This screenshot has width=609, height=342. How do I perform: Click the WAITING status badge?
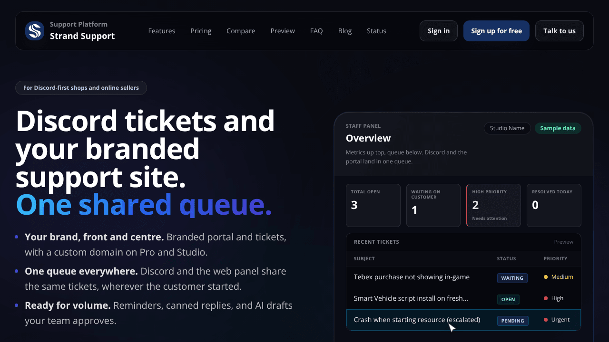[512, 278]
